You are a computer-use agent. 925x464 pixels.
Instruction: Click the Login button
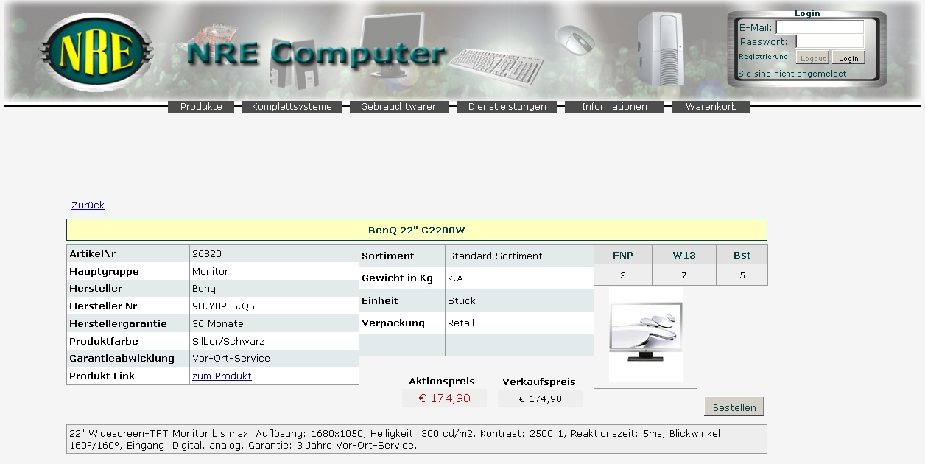(848, 57)
